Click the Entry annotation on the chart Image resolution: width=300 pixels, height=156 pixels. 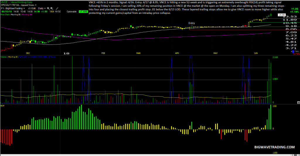[x=192, y=23]
